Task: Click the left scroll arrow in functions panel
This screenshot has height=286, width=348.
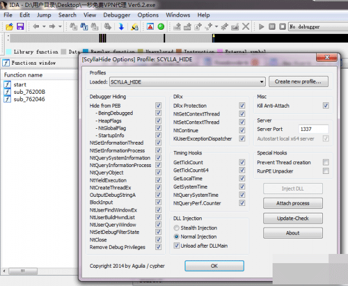Action: [4, 271]
